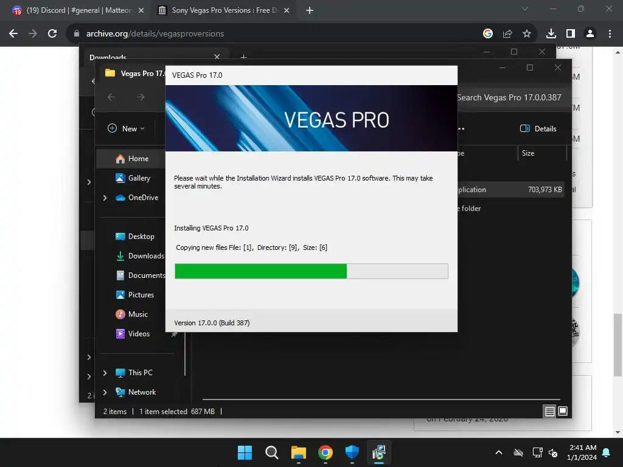This screenshot has height=467, width=623.
Task: Expand the This PC tree node
Action: pyautogui.click(x=105, y=373)
